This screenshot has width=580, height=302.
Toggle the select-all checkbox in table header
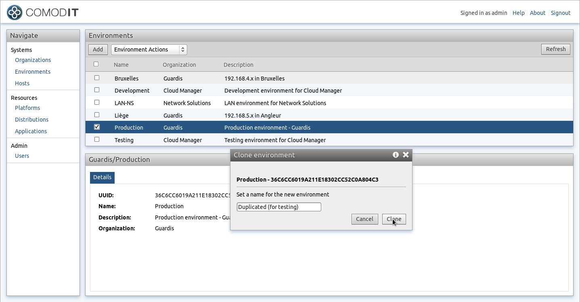[96, 64]
